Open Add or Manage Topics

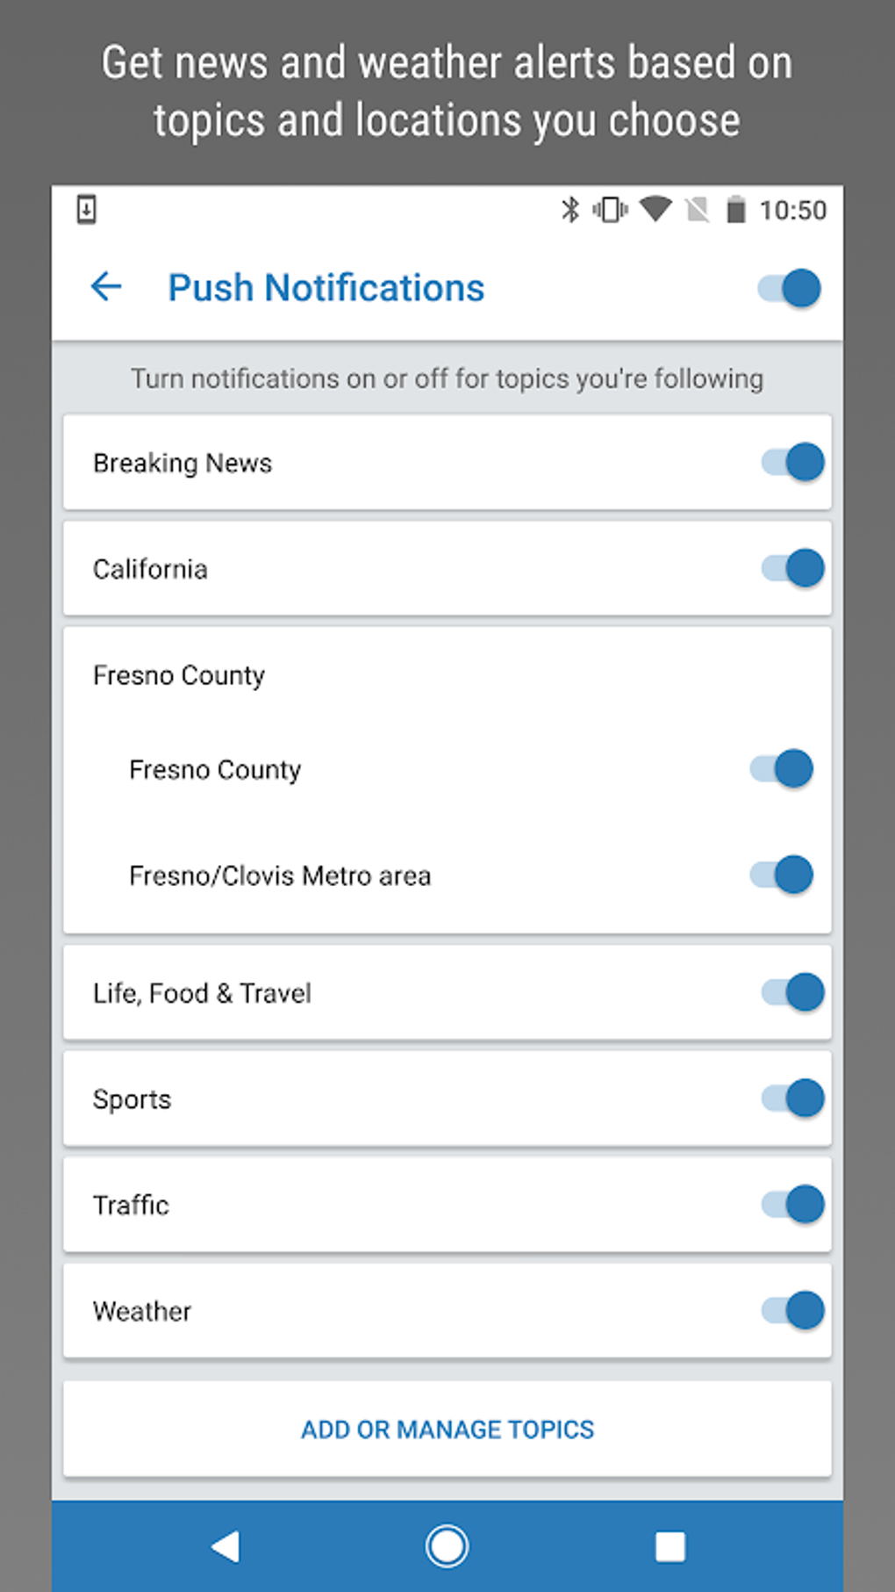pos(447,1430)
